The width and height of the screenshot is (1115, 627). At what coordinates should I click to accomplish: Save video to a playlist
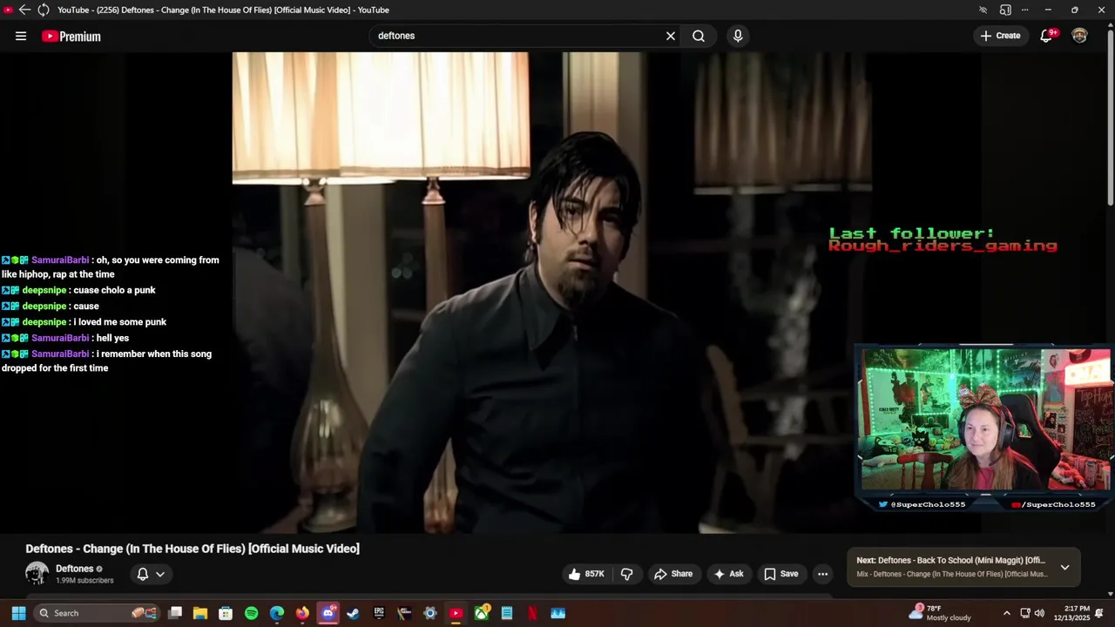pos(781,574)
